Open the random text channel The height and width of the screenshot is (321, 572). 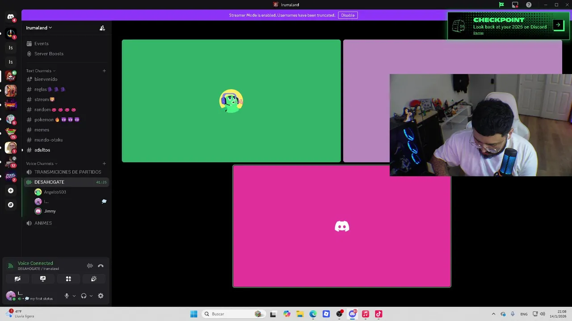(x=66, y=110)
